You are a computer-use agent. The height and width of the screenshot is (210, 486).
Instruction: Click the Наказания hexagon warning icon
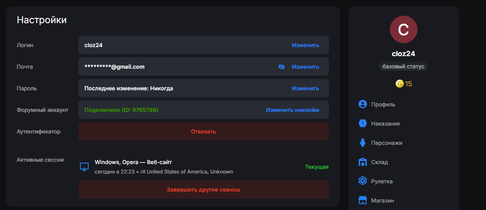click(363, 124)
